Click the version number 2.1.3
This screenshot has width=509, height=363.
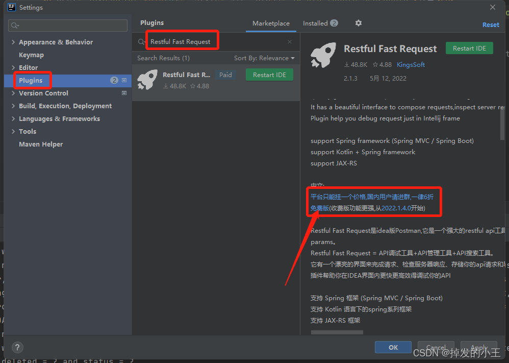(x=350, y=78)
